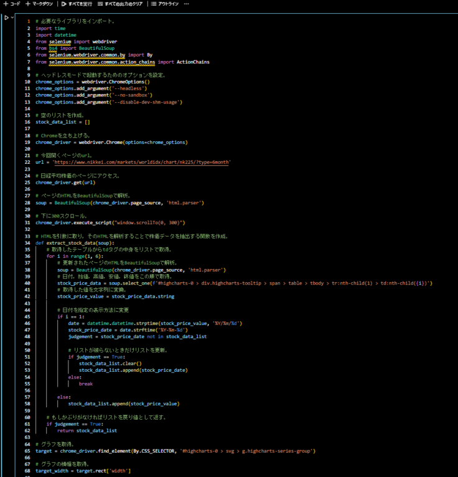This screenshot has width=458, height=477.
Task: Click the break keyword on line 55
Action: tap(86, 384)
